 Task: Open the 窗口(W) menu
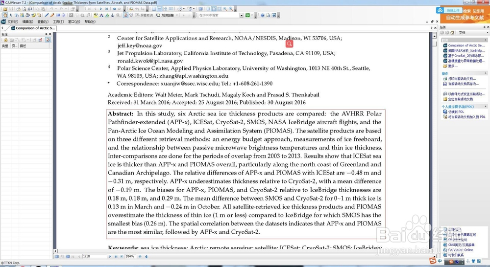[74, 22]
